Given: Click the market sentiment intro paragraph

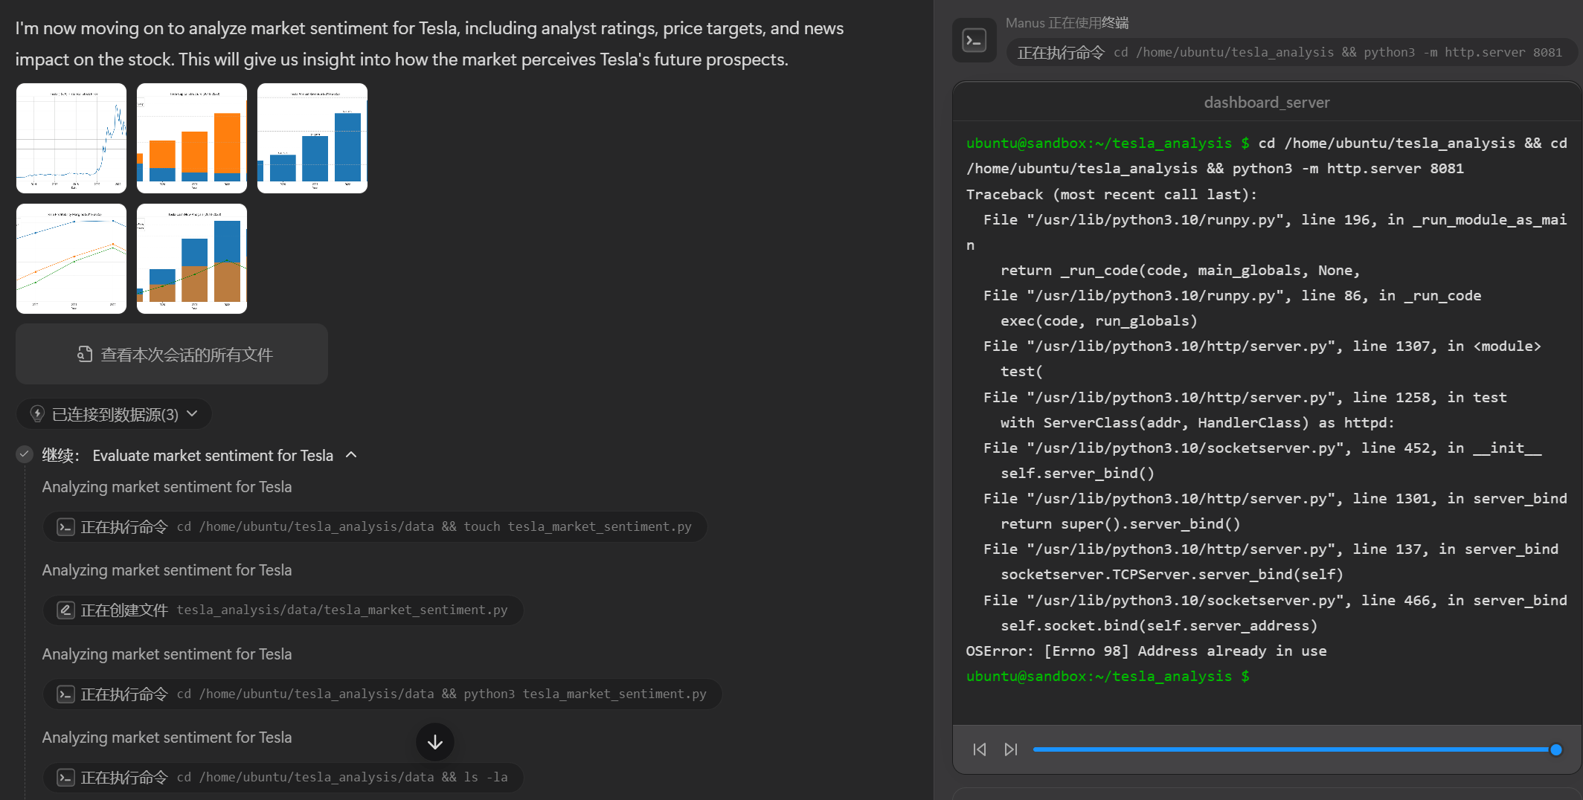Looking at the screenshot, I should 429,44.
